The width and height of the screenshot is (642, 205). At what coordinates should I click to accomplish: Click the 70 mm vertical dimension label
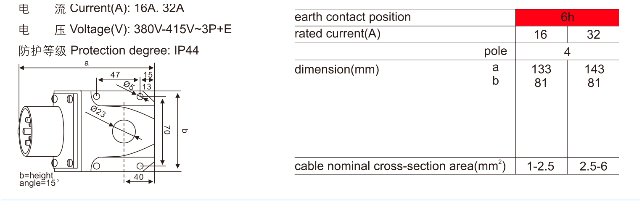tap(167, 131)
